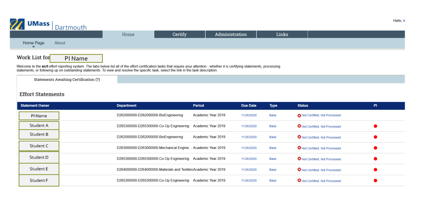The width and height of the screenshot is (432, 216).
Task: Sort by Period column header
Action: click(x=198, y=106)
